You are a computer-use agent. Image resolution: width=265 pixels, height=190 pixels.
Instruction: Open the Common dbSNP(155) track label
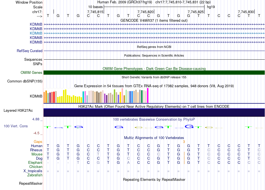click(25, 81)
